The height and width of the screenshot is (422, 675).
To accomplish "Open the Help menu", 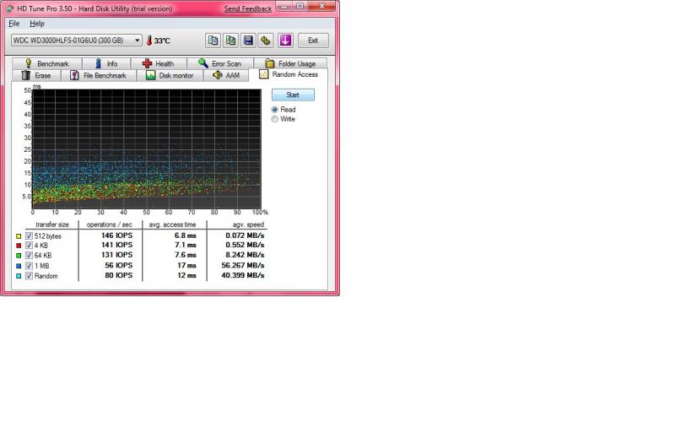I will tap(37, 24).
